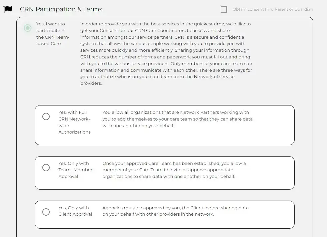
Task: Click blank space between the first two option cards
Action: (x=165, y=151)
